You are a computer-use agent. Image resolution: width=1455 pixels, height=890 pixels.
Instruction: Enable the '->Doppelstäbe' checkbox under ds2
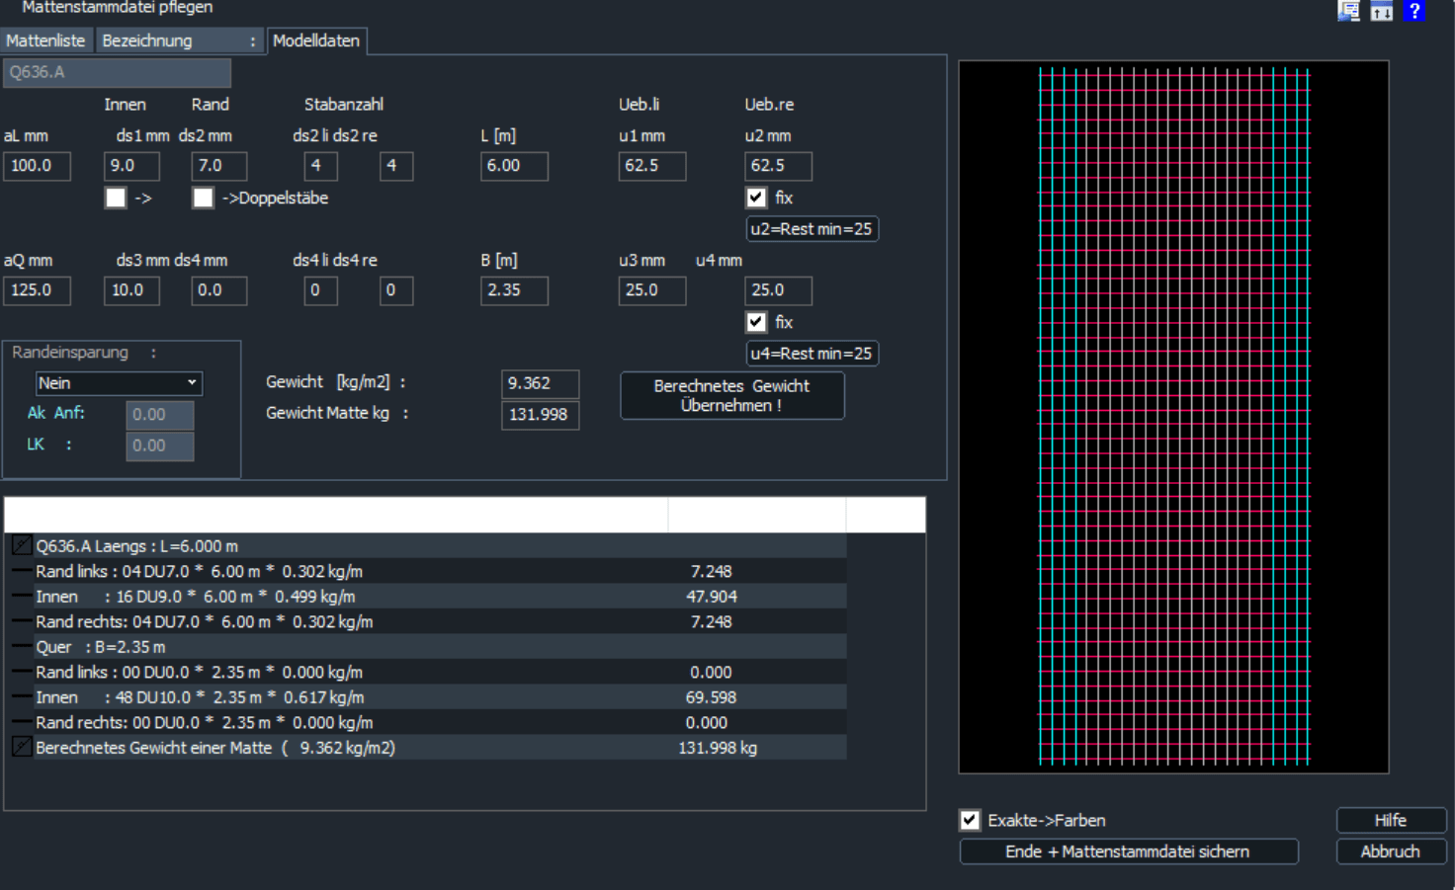(204, 198)
